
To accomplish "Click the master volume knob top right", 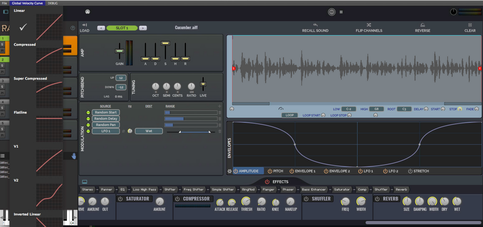I will click(453, 12).
